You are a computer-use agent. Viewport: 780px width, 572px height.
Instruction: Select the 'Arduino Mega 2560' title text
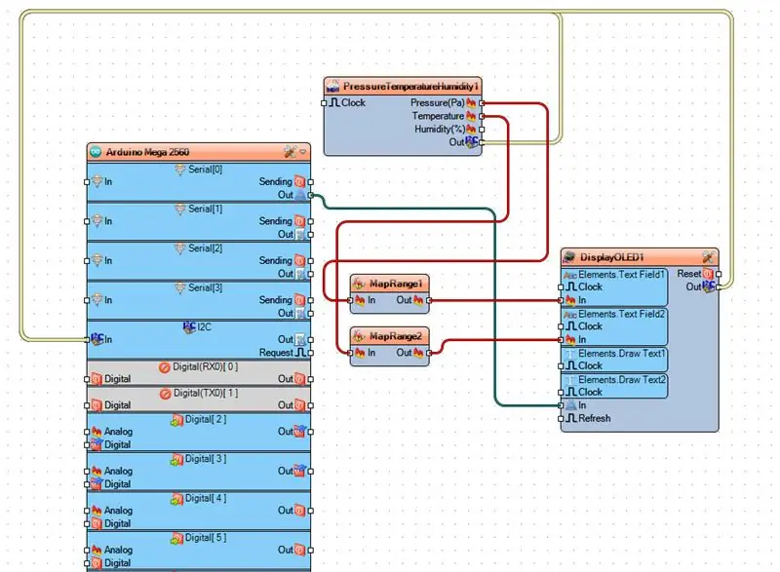(x=148, y=152)
